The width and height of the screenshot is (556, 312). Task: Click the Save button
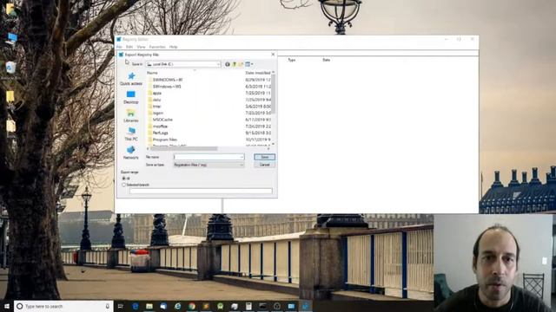coord(264,157)
